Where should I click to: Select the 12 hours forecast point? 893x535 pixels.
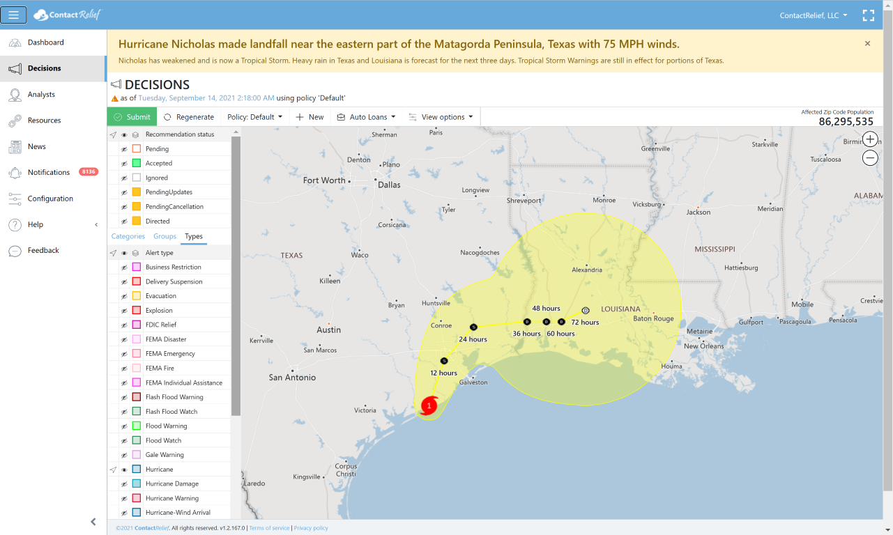tap(444, 361)
